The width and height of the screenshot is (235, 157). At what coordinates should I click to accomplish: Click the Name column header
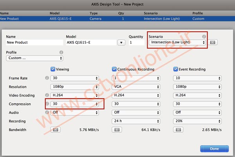click(x=4, y=13)
